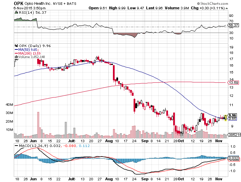This screenshot has width=241, height=182.
Task: Click the blue MA(50) legend line marker
Action: (x=16, y=50)
